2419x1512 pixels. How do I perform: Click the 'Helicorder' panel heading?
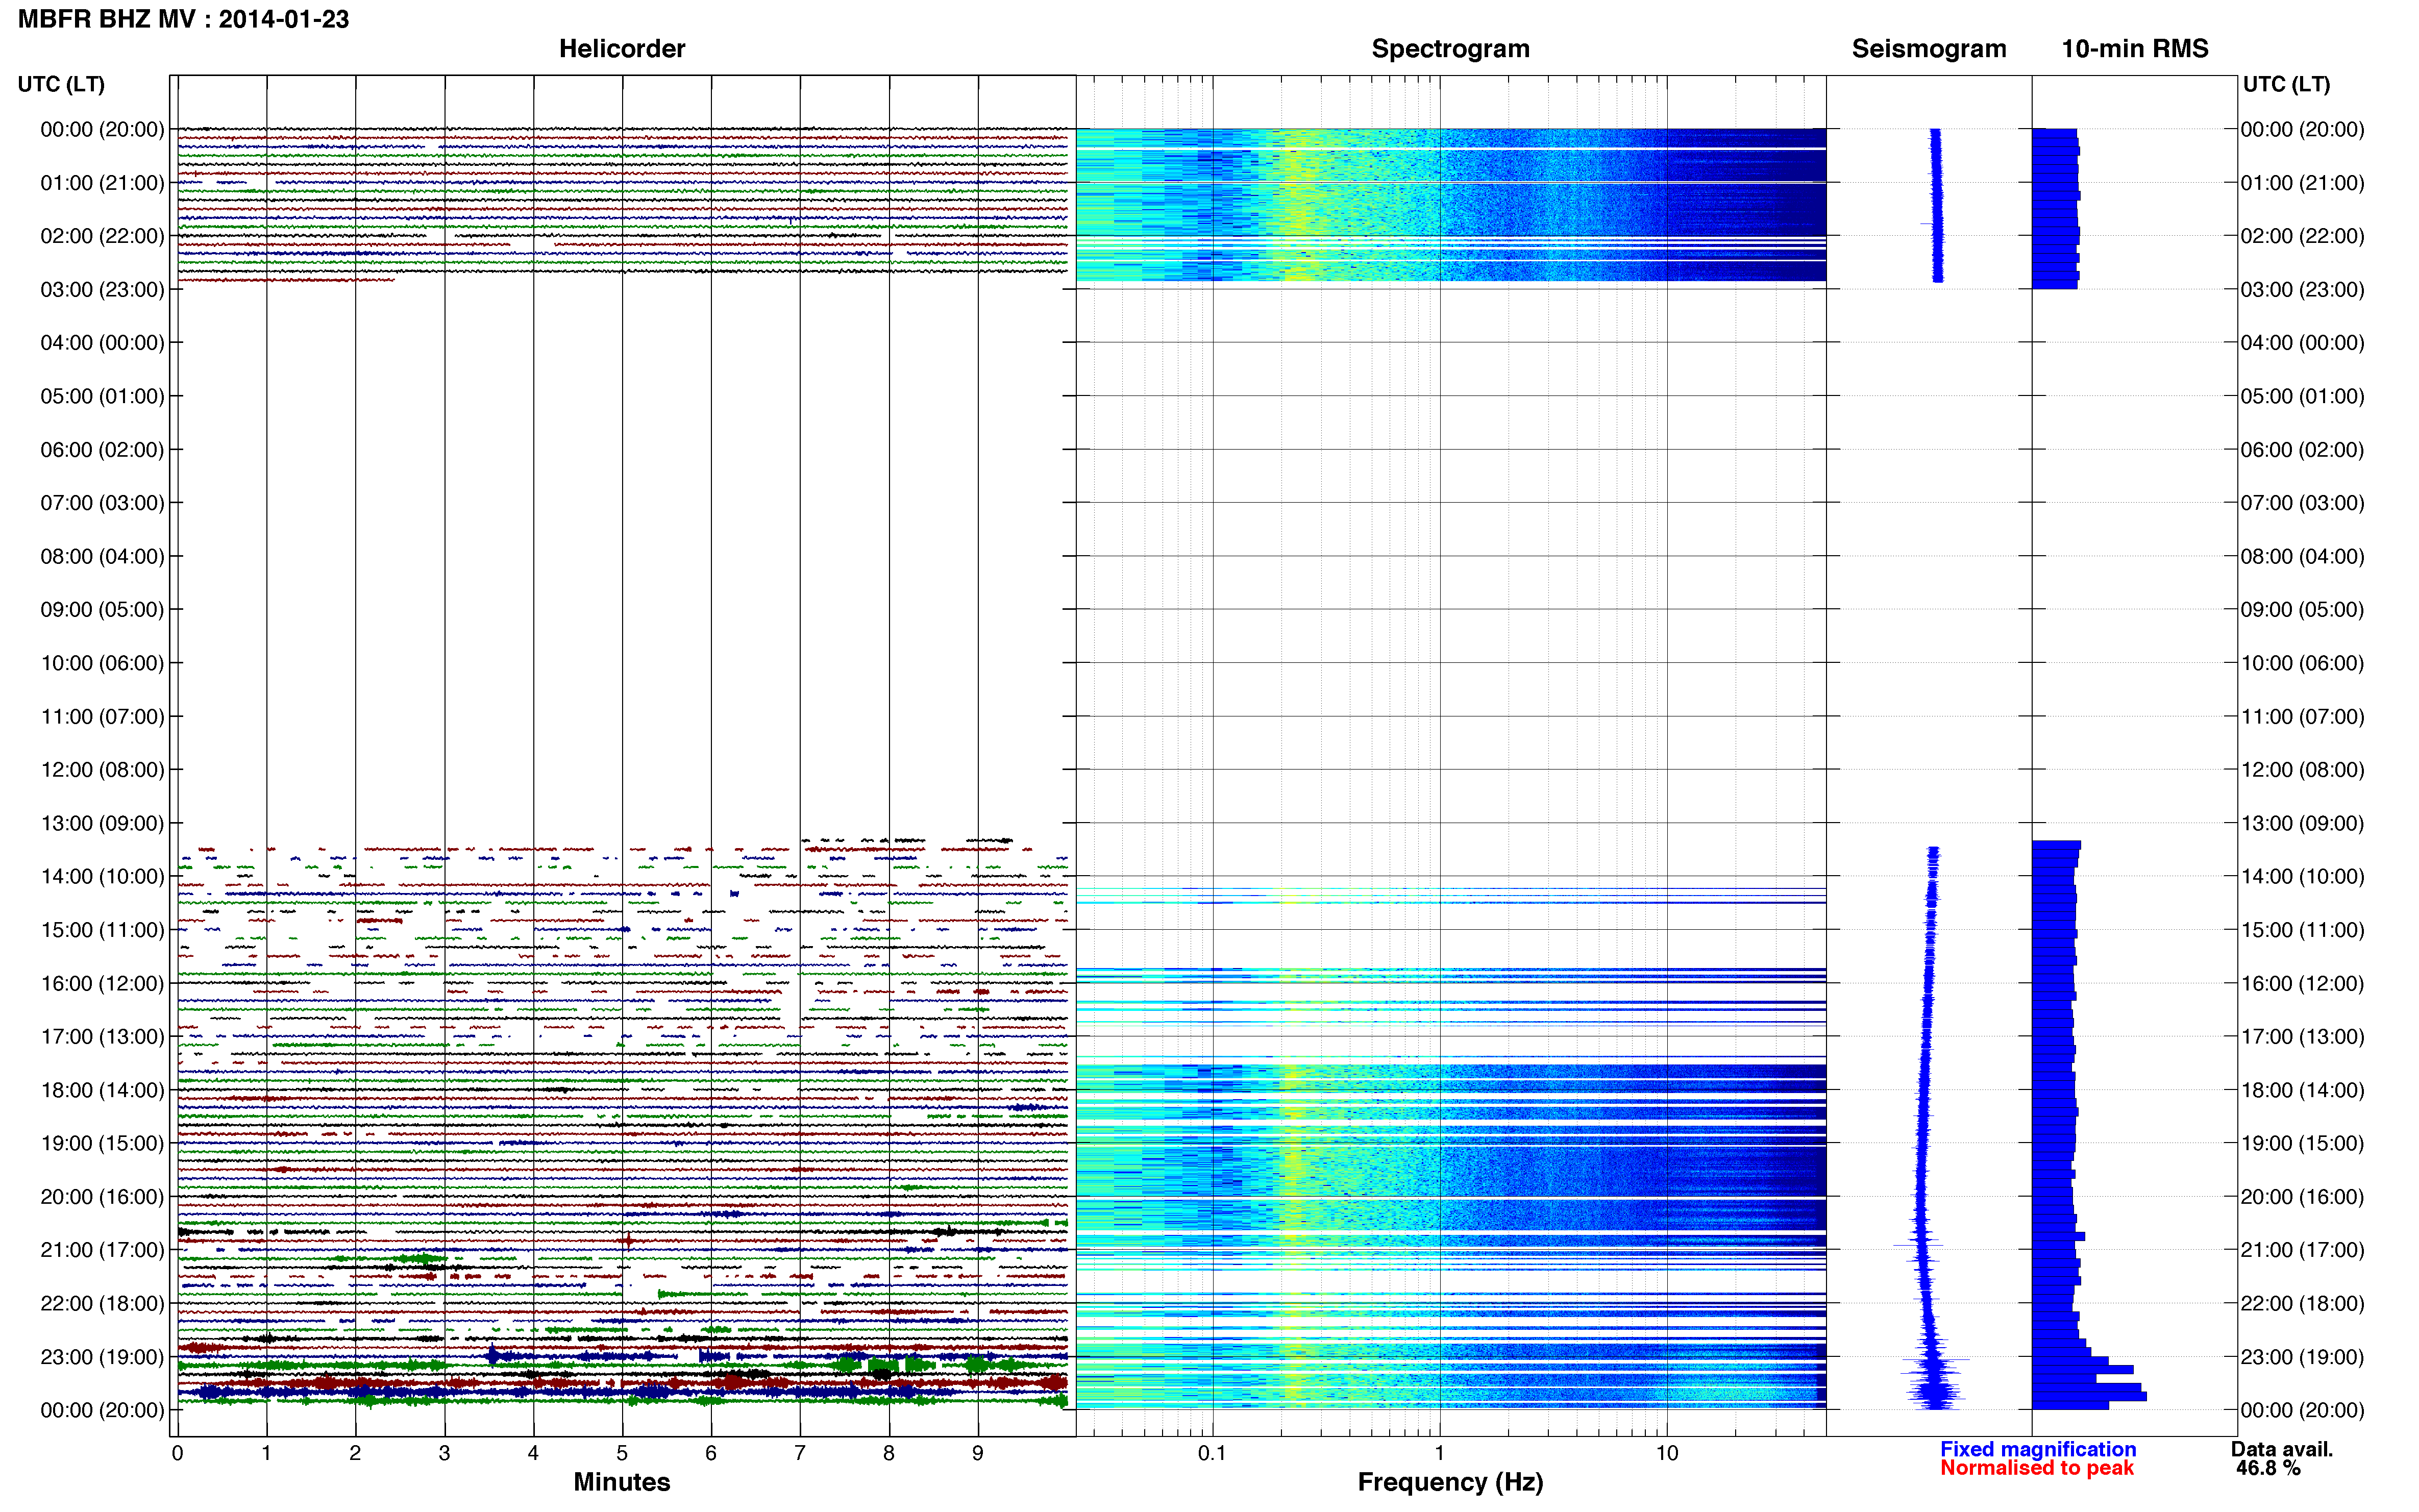coord(622,48)
